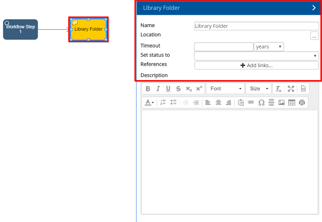Open the text color picker

[149, 103]
